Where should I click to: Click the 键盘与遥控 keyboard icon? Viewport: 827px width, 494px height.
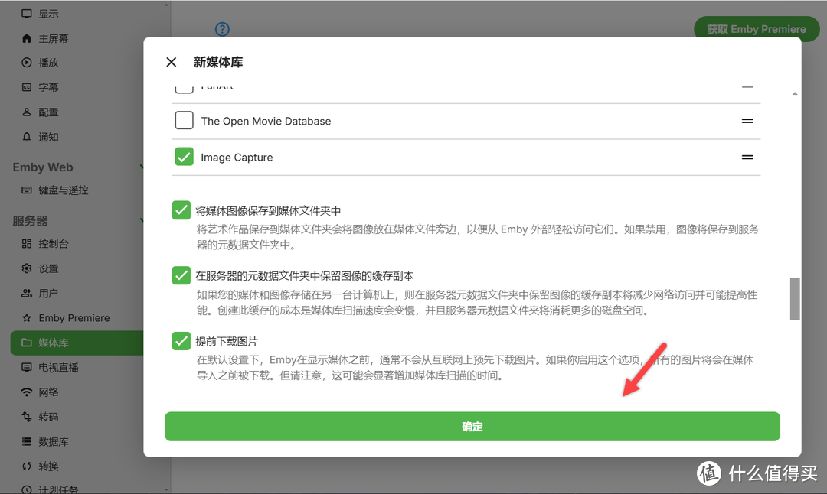click(26, 190)
